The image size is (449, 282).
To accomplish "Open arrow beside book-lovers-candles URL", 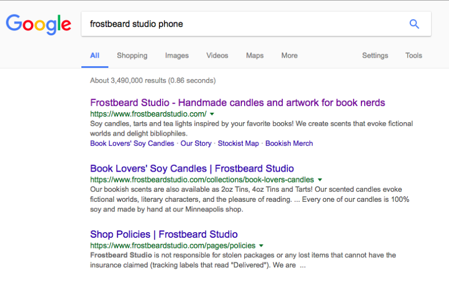I will point(320,180).
